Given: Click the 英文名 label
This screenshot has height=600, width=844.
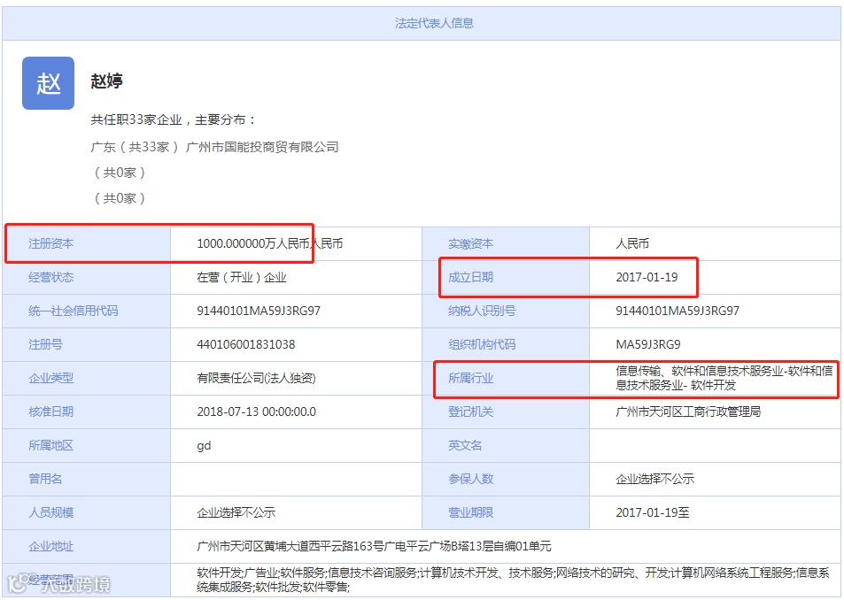Looking at the screenshot, I should click(465, 445).
